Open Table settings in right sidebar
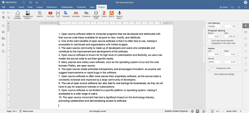Screen dimensions: 249x113 [246, 32]
